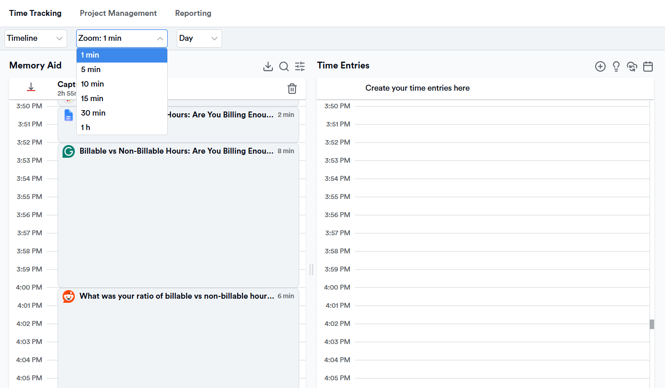Select 5 min zoom option
Image resolution: width=665 pixels, height=388 pixels.
pos(122,69)
